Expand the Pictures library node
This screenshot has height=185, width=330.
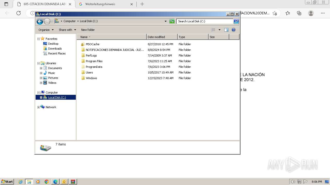point(41,78)
